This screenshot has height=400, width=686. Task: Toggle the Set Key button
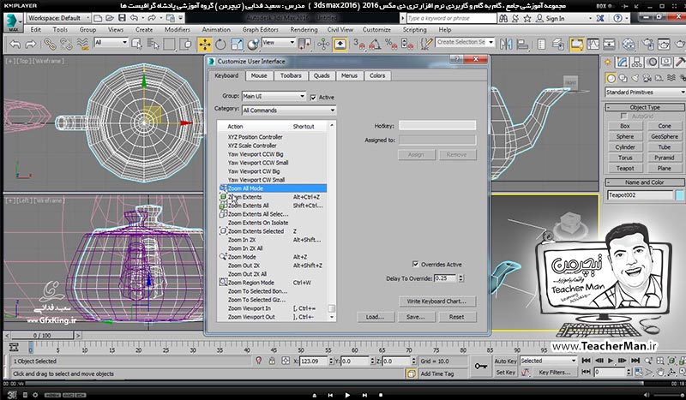505,373
